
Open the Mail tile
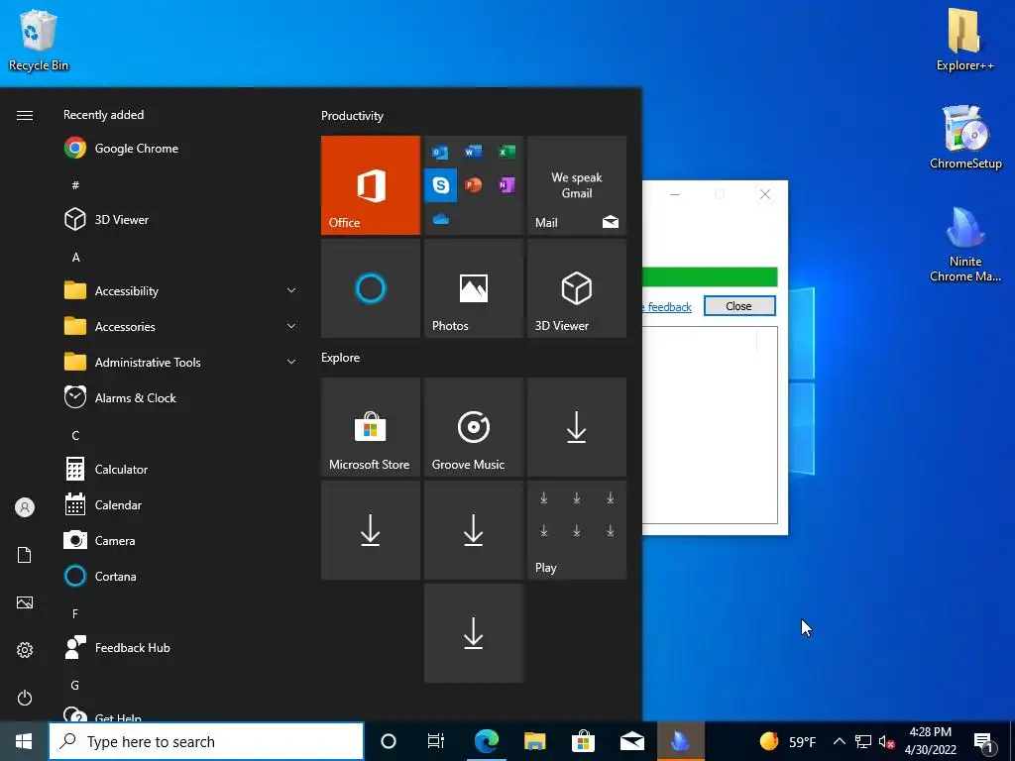577,185
